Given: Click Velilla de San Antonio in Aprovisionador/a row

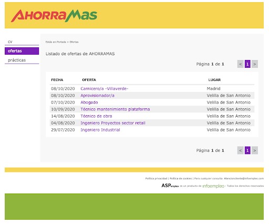Looking at the screenshot, I should tap(229, 96).
